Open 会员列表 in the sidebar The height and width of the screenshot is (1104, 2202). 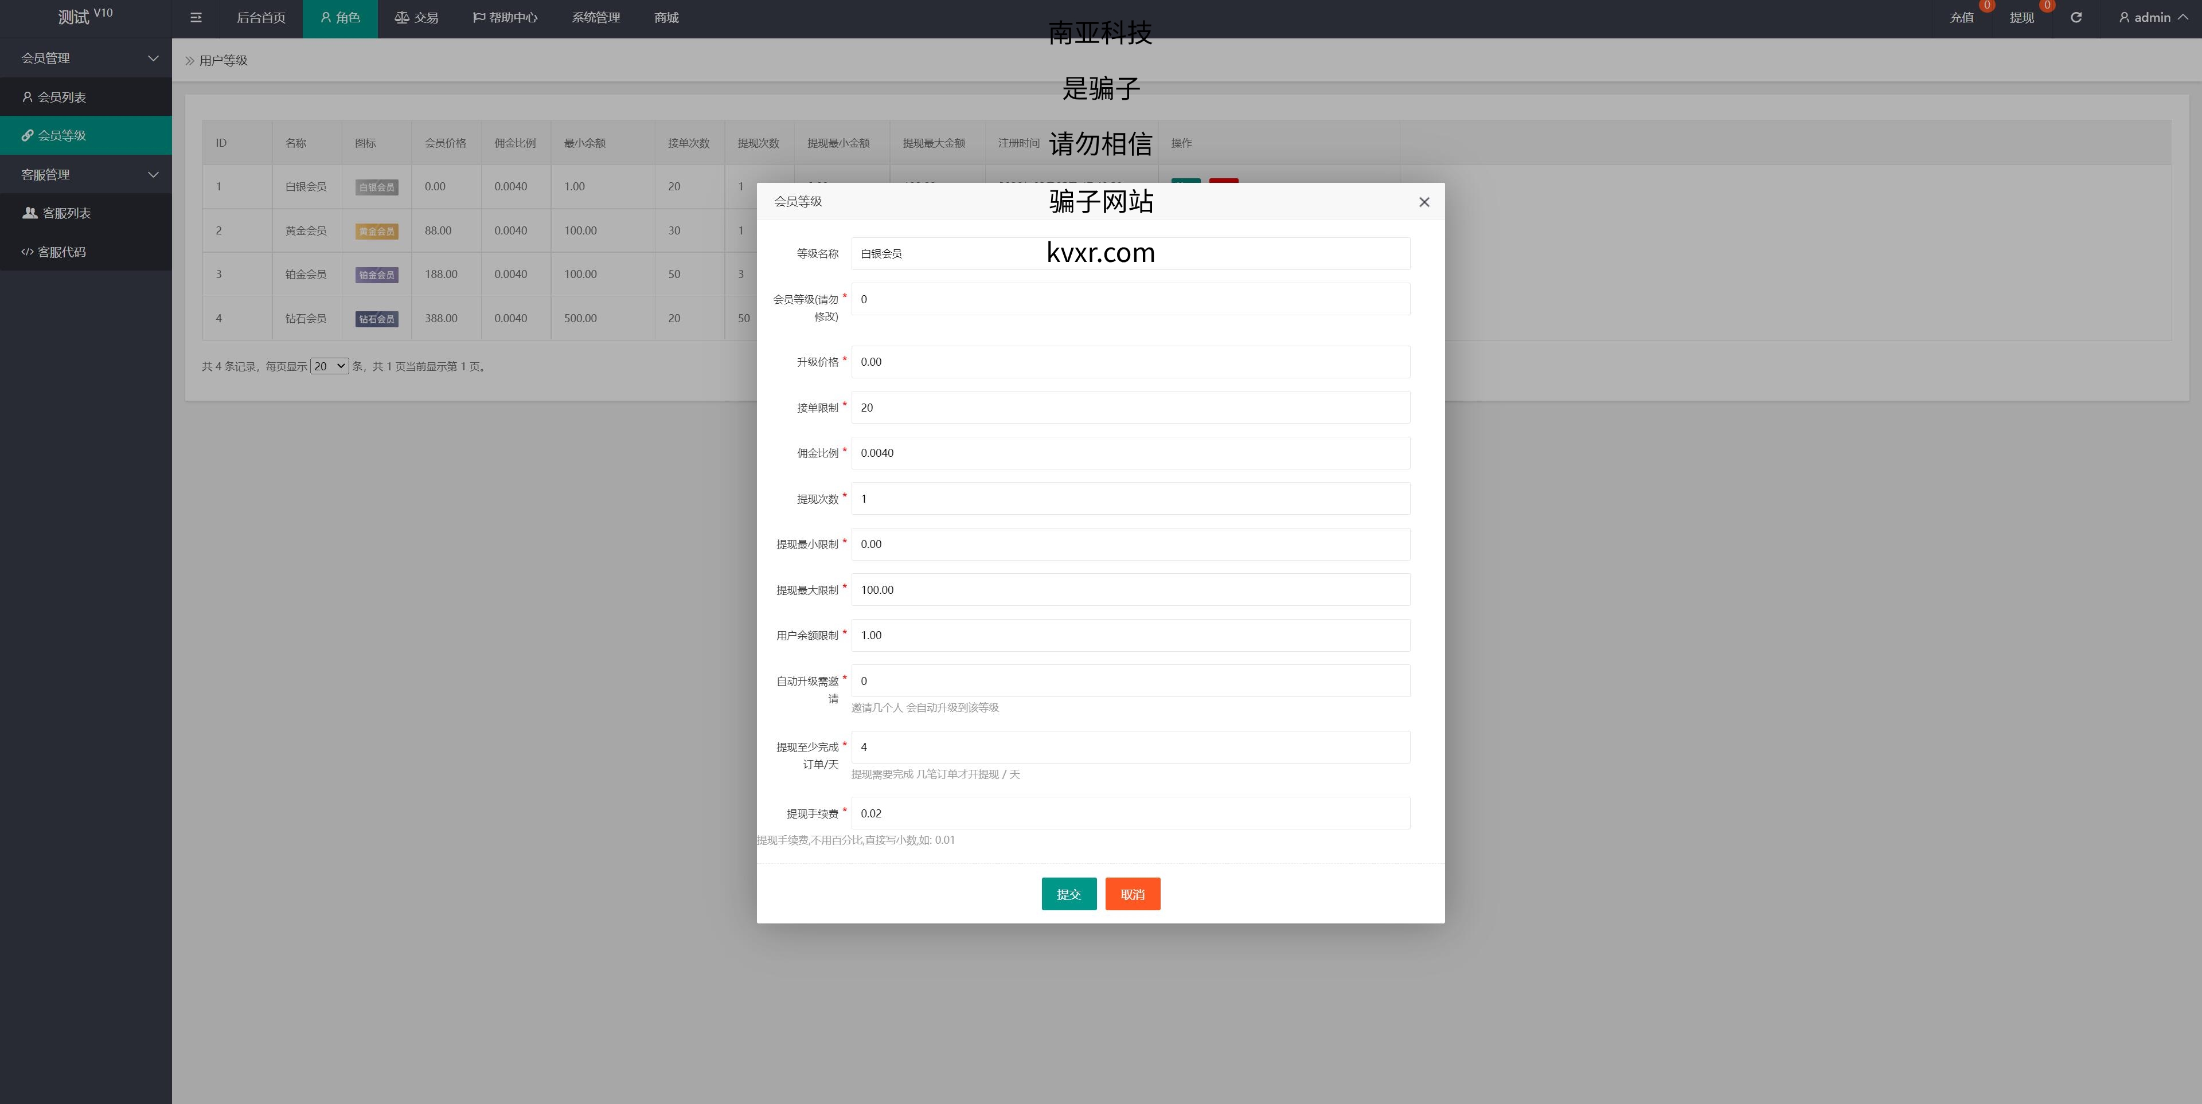[61, 97]
